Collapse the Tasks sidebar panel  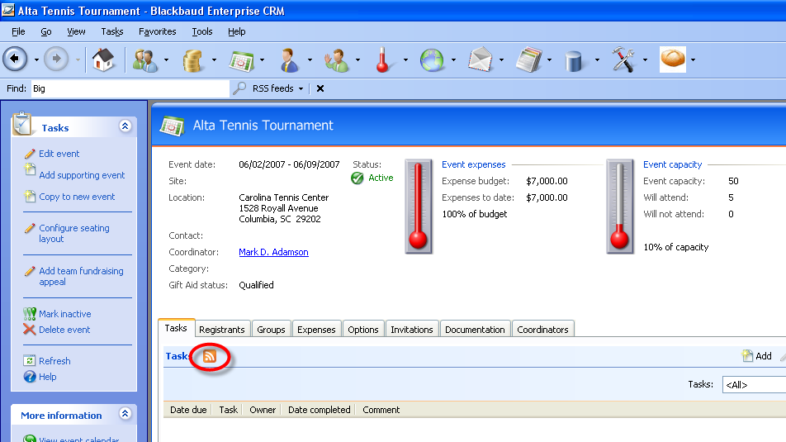pos(125,126)
